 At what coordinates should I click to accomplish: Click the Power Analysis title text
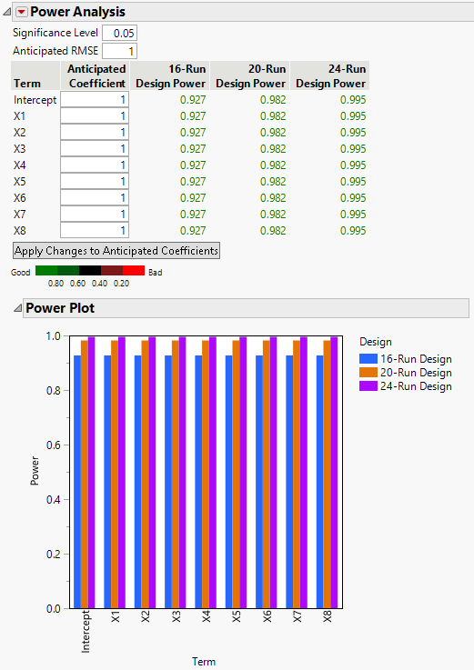77,12
